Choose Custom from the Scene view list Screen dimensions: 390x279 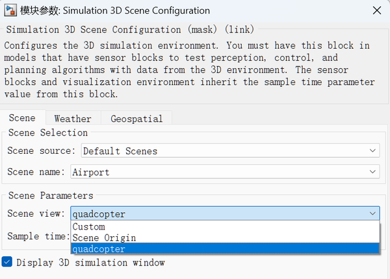pos(89,227)
